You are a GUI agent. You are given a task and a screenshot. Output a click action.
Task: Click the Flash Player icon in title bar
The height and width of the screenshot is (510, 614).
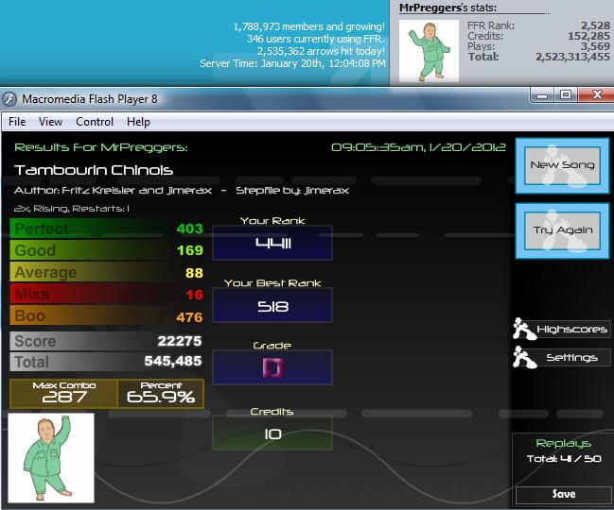coord(9,99)
